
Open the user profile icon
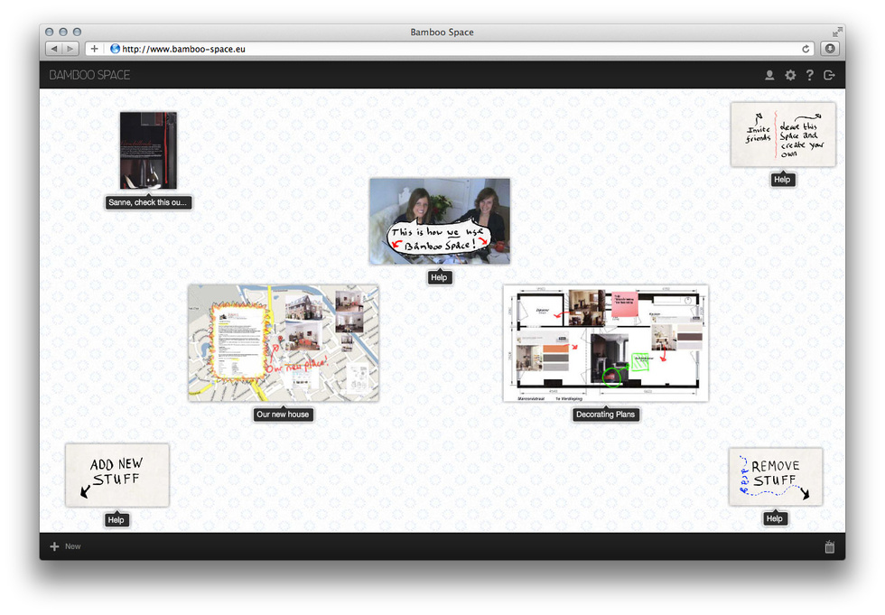coord(769,75)
